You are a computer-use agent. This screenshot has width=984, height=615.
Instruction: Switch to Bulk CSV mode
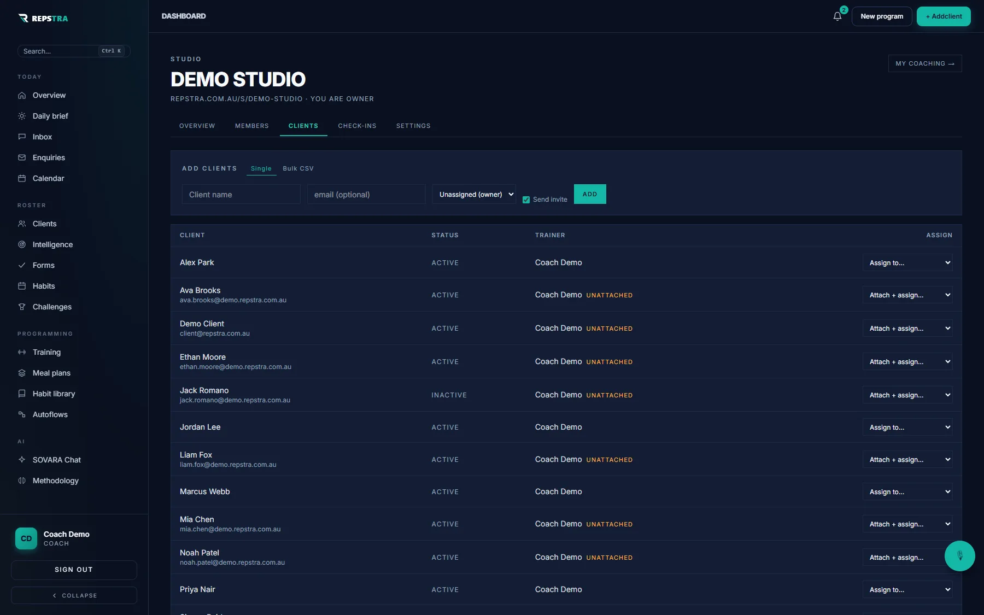[x=298, y=168]
